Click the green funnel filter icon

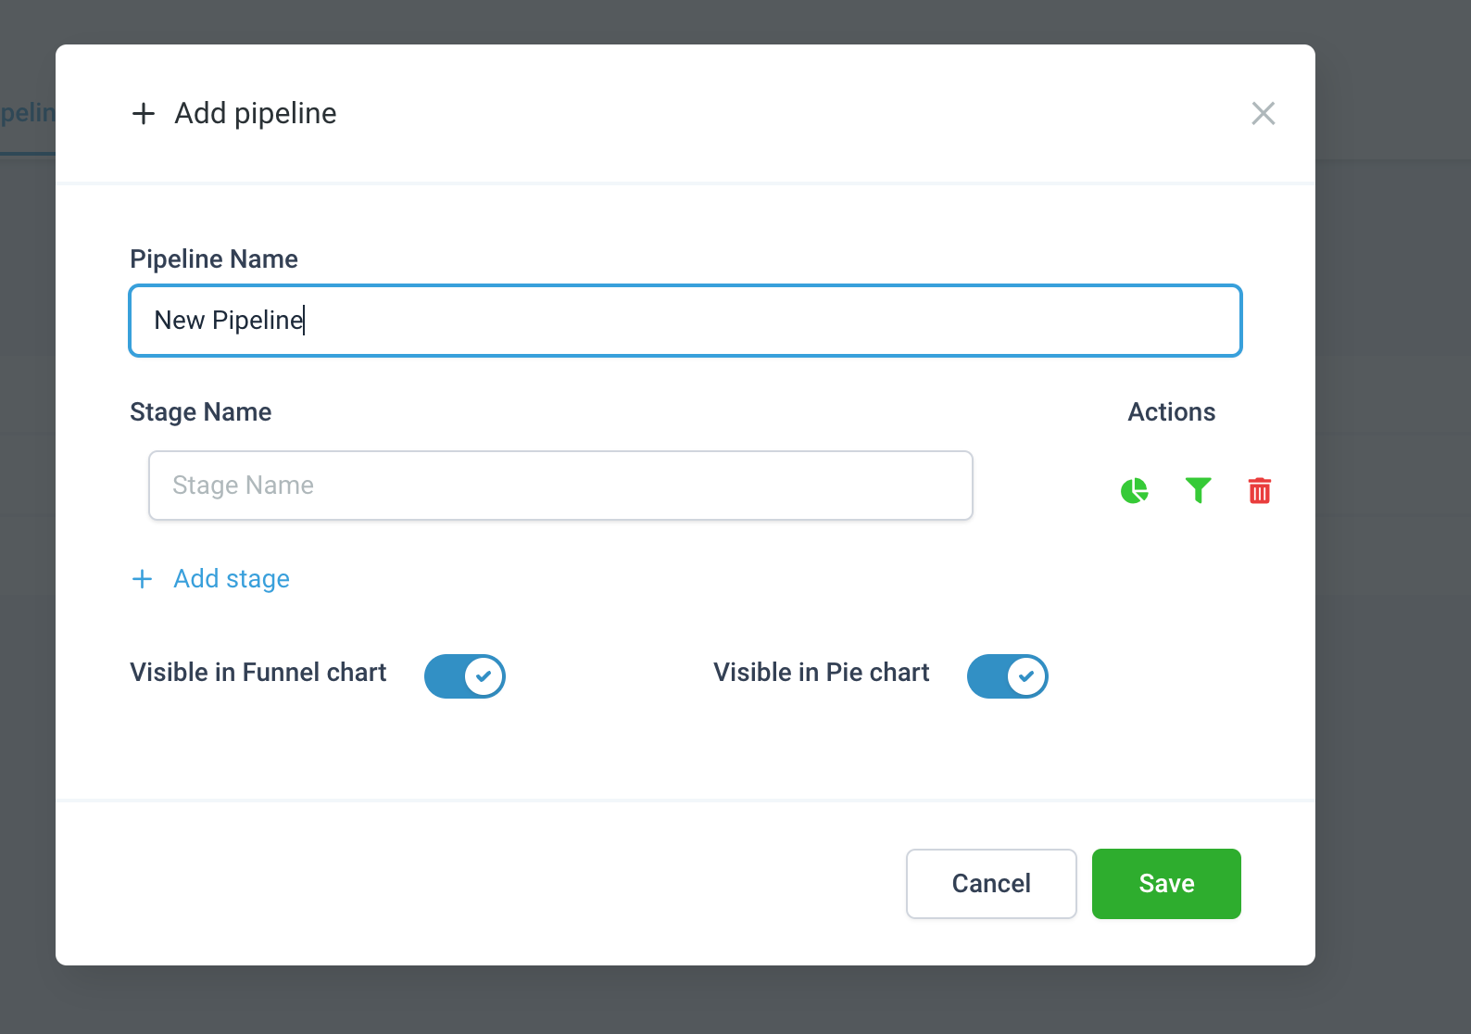click(1198, 490)
